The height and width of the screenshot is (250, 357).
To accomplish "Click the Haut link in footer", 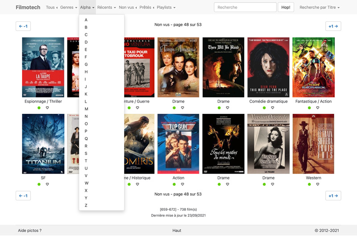I will tap(177, 230).
